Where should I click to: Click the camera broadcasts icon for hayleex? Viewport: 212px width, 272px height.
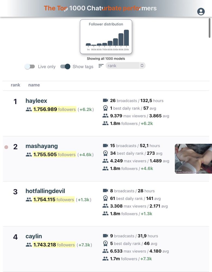pyautogui.click(x=105, y=100)
